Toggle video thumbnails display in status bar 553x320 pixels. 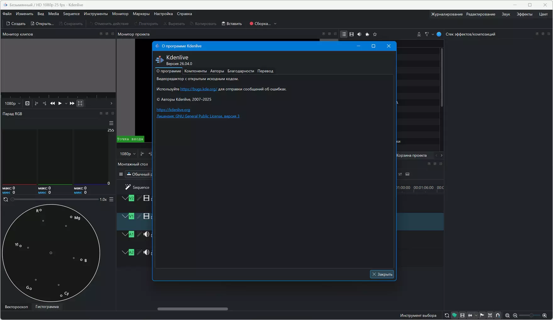[x=462, y=315]
